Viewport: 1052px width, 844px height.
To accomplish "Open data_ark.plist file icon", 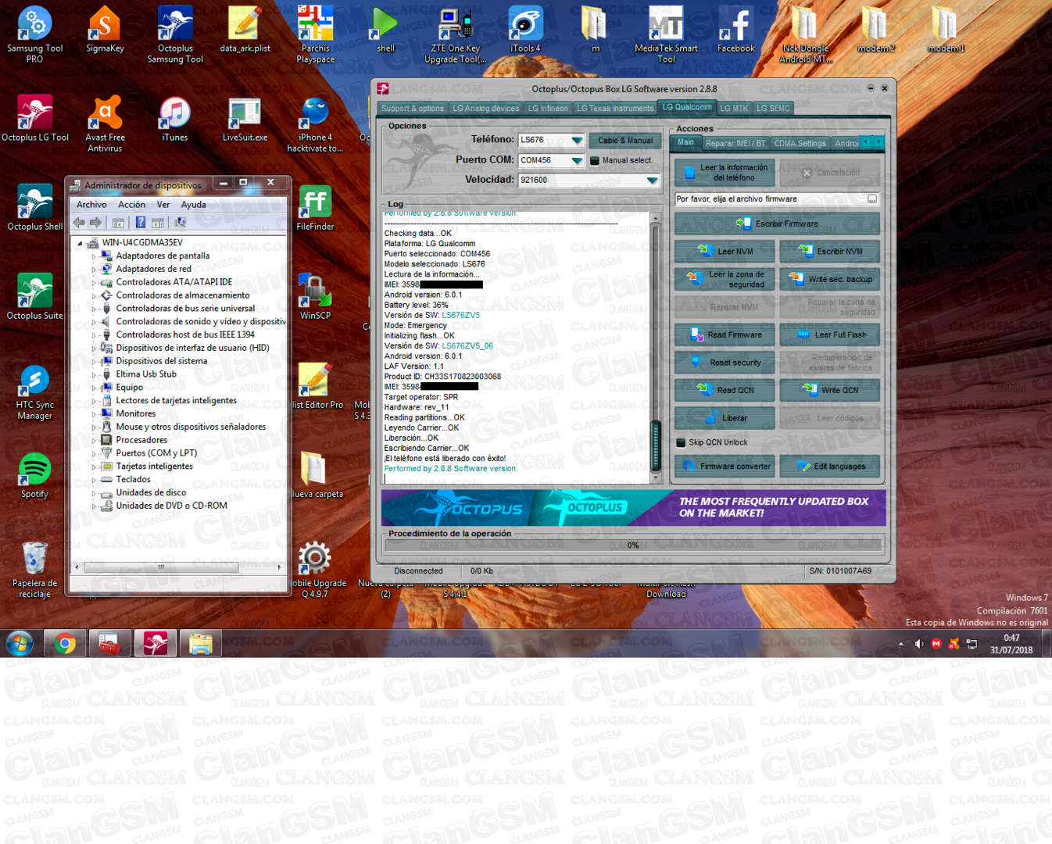I will pos(245,30).
